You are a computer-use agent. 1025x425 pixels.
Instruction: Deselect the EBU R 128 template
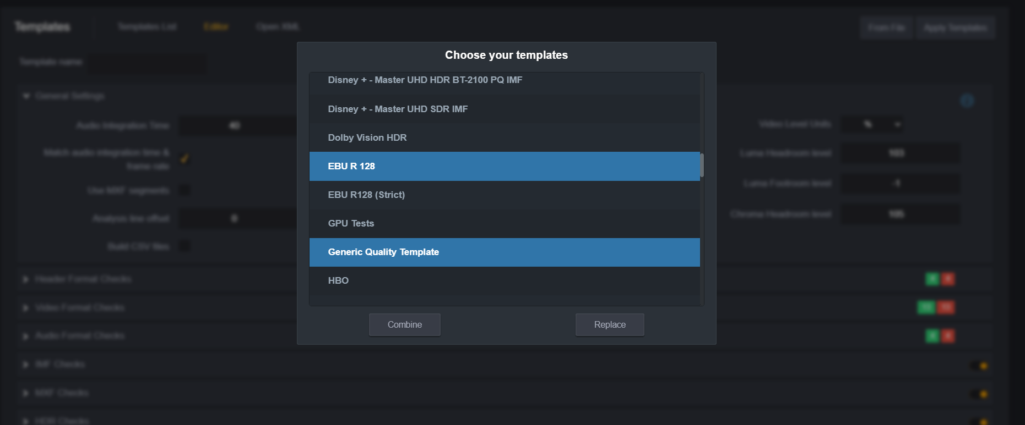point(505,166)
